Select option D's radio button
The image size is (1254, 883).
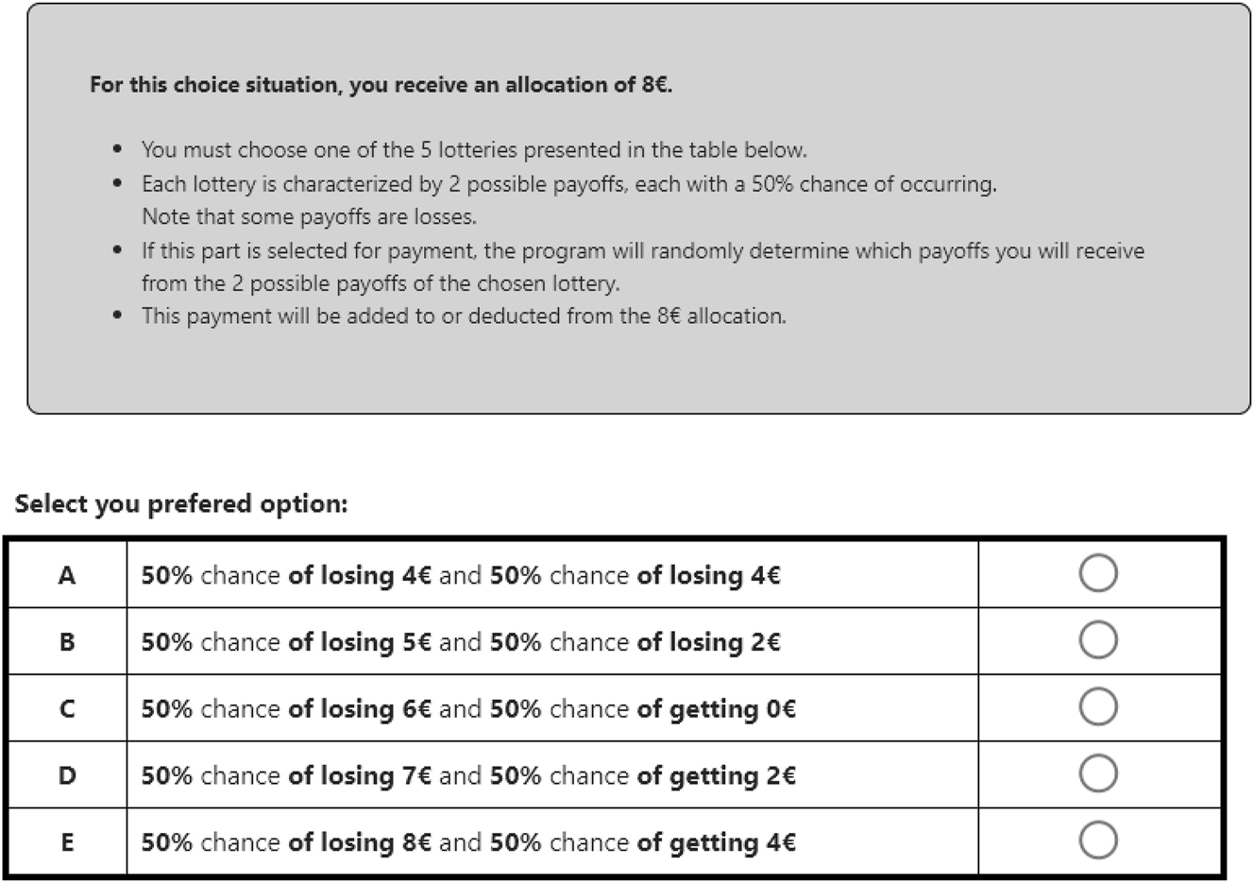(1098, 773)
